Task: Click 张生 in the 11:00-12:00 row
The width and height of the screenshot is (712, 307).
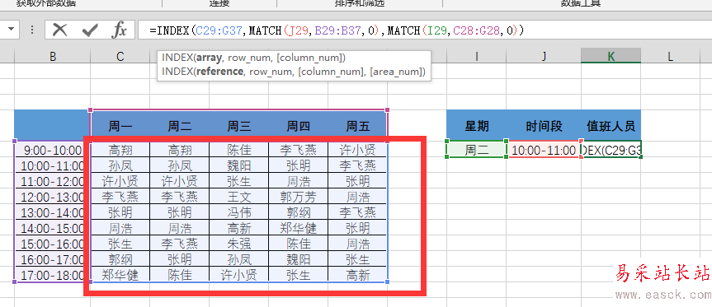Action: 239,181
